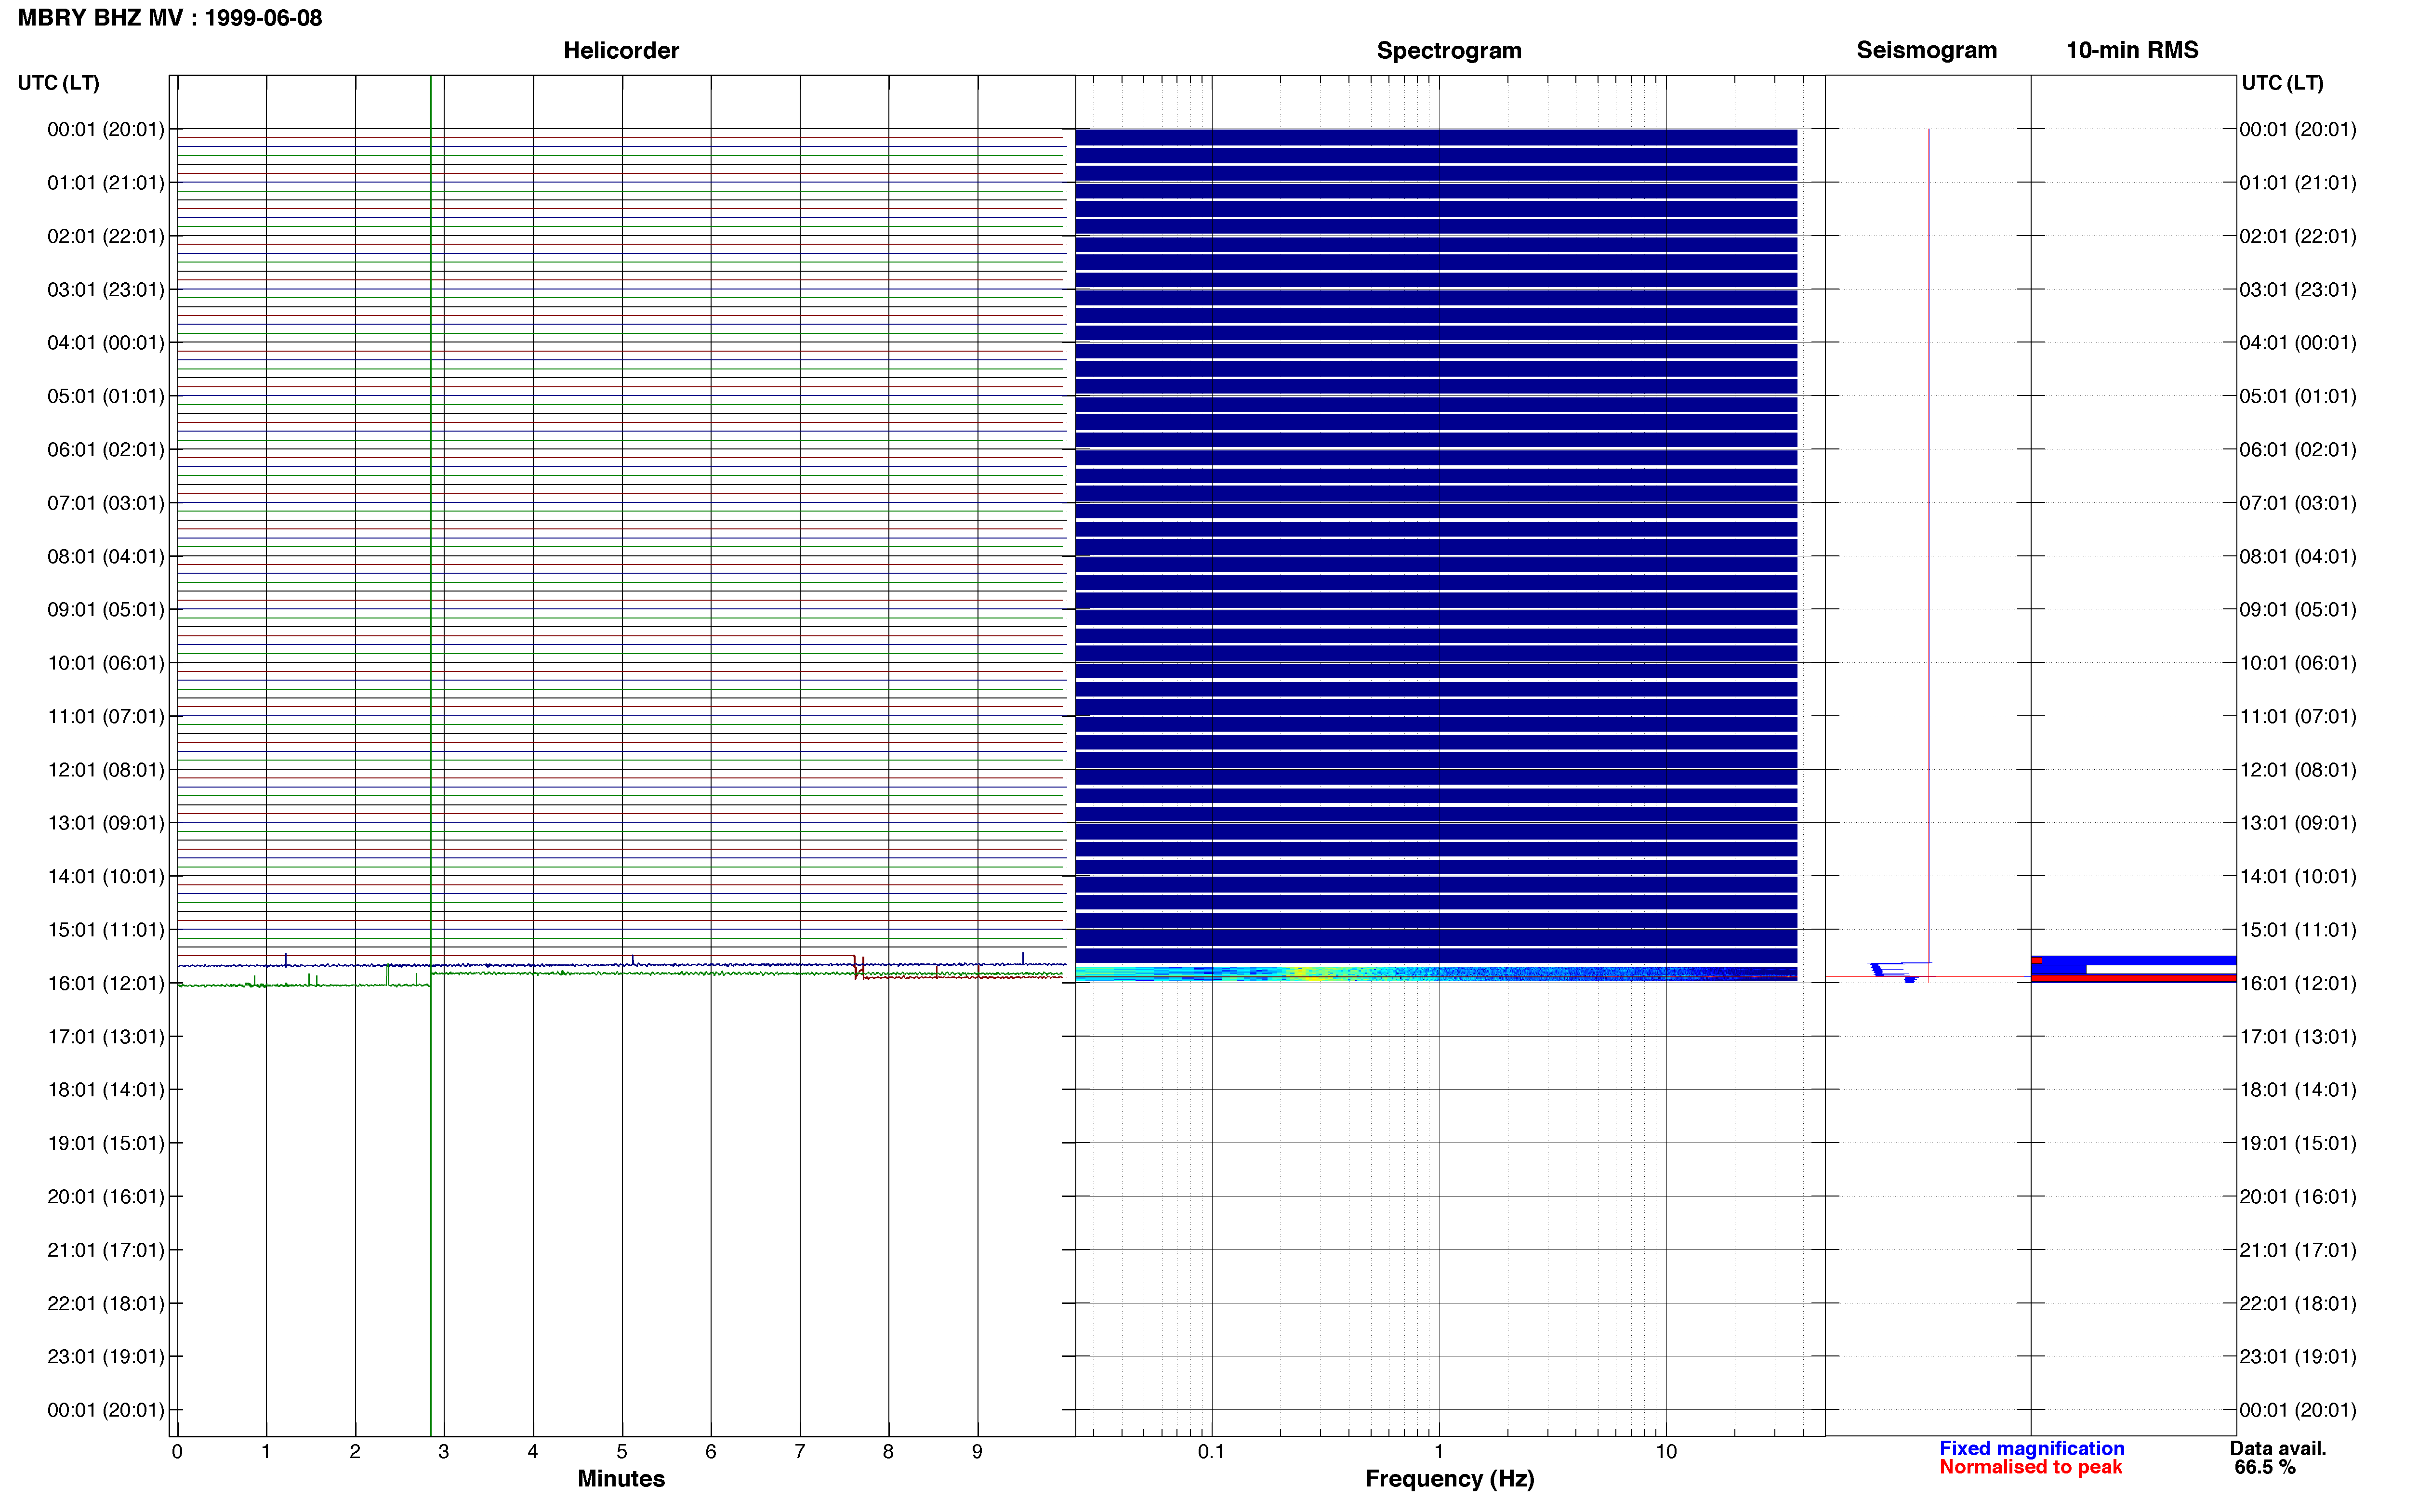Click left-axis time label "08:01 (04:01)"
The height and width of the screenshot is (1512, 2418).
[106, 556]
